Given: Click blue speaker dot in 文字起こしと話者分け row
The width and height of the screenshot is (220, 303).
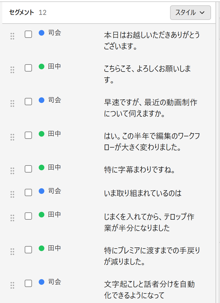Looking at the screenshot, I should pos(42,282).
